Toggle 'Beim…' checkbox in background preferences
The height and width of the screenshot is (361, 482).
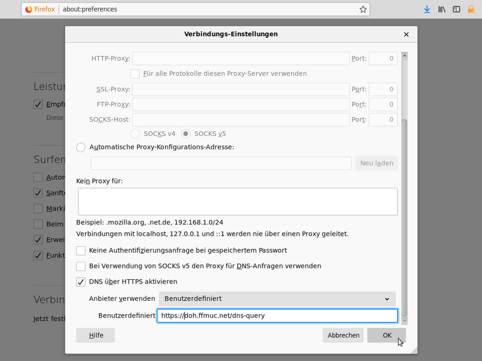(x=38, y=224)
